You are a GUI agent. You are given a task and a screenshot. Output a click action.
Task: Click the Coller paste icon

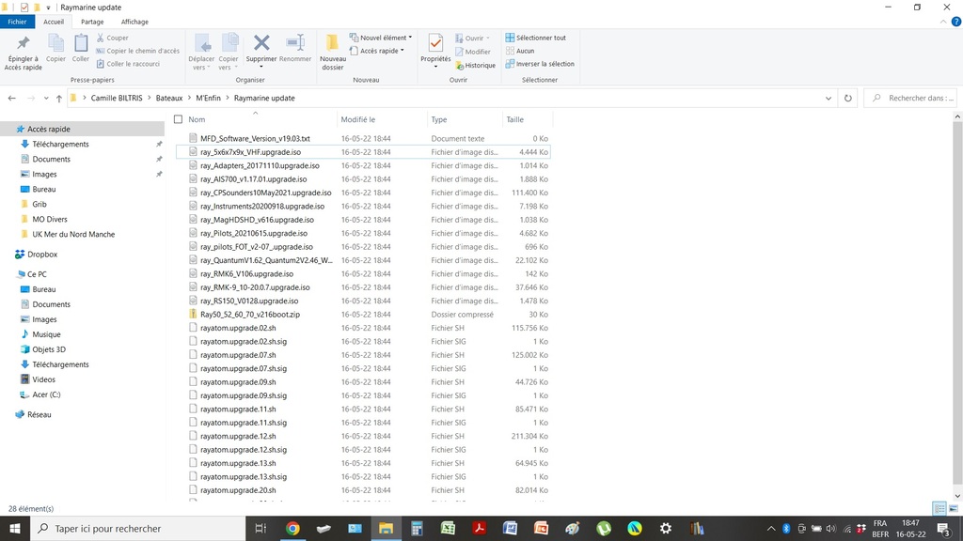pyautogui.click(x=81, y=49)
